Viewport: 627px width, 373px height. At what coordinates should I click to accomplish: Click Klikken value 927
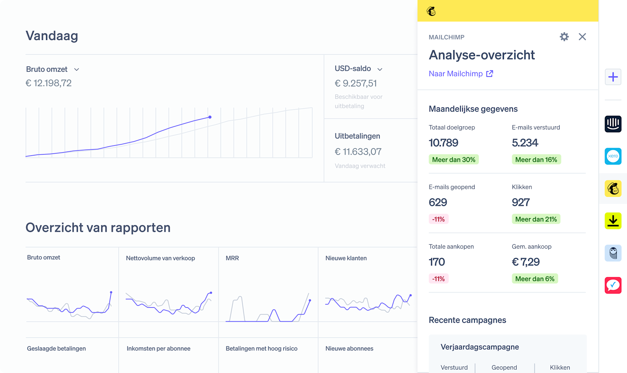(x=521, y=202)
